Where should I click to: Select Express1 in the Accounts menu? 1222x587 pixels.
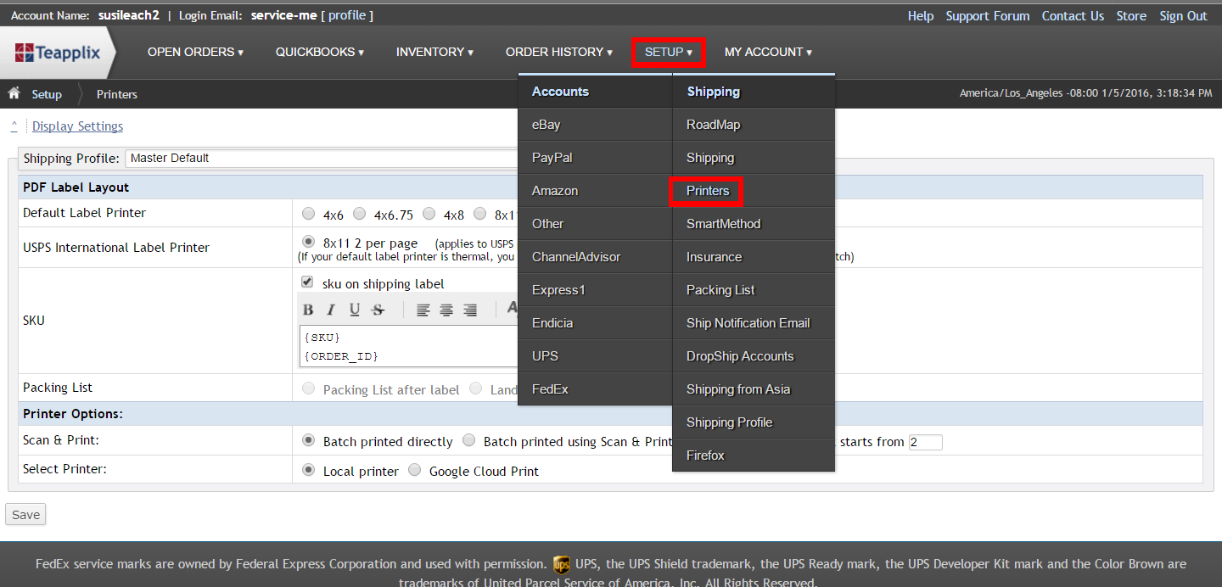(x=595, y=290)
